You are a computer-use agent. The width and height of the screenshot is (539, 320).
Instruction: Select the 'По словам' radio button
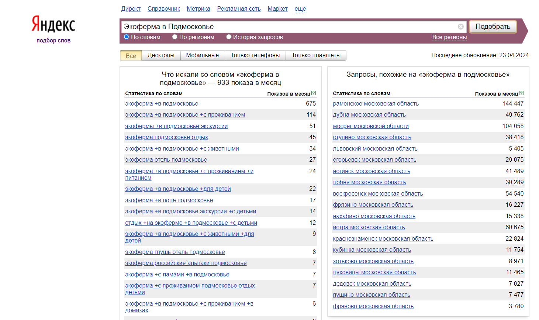(x=127, y=37)
